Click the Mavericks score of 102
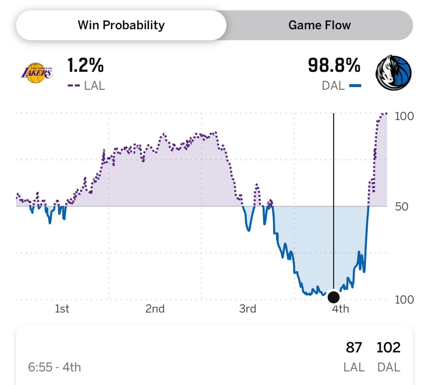This screenshot has height=385, width=429. coord(388,347)
